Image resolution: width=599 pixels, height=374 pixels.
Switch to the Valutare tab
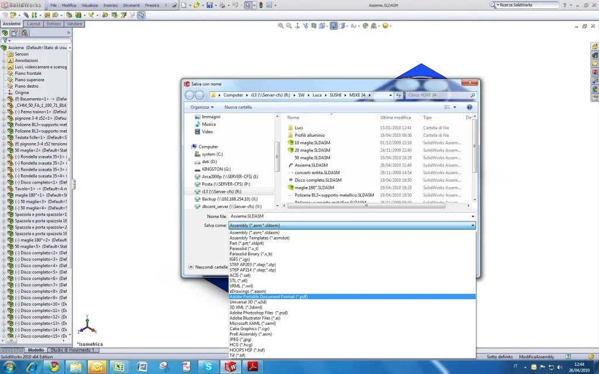[74, 23]
